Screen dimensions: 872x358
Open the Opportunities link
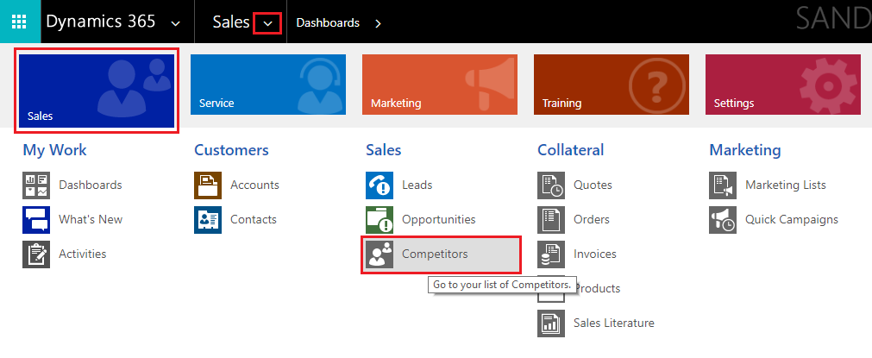click(439, 220)
